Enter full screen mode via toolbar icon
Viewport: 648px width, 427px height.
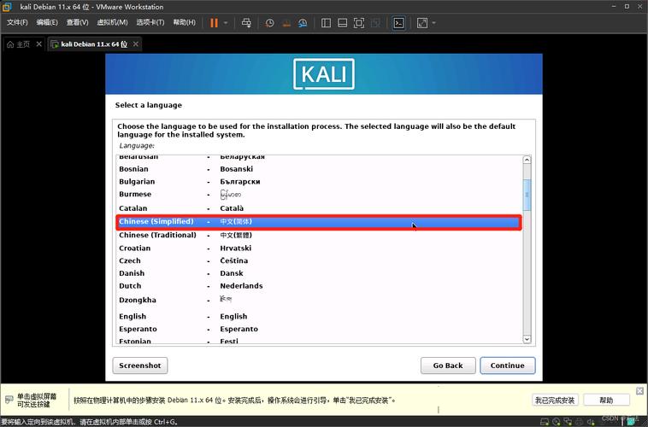pyautogui.click(x=359, y=23)
